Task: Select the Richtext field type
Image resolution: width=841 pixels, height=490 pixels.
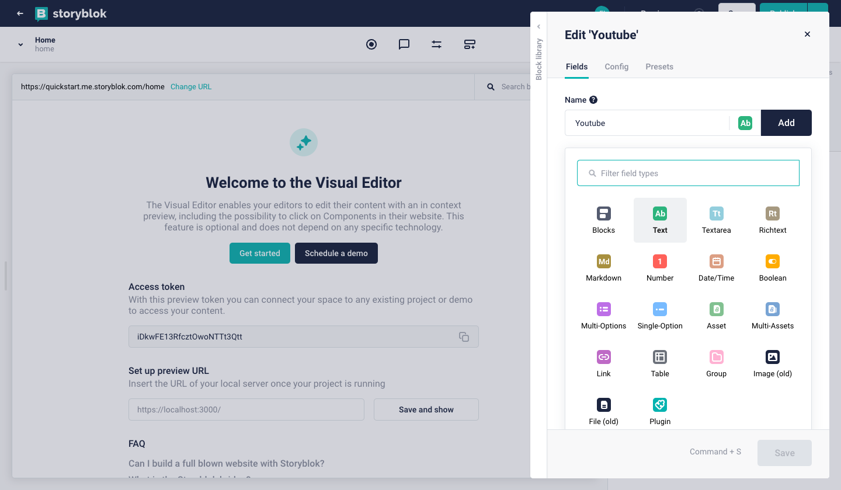Action: click(x=773, y=220)
